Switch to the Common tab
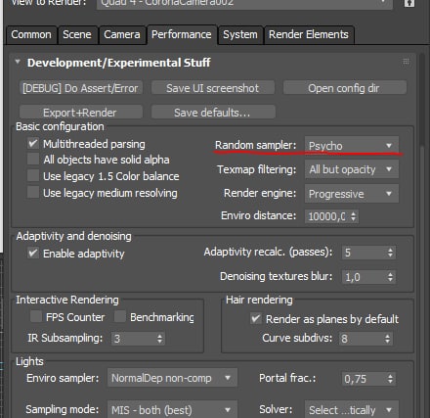This screenshot has height=418, width=430. coord(31,34)
